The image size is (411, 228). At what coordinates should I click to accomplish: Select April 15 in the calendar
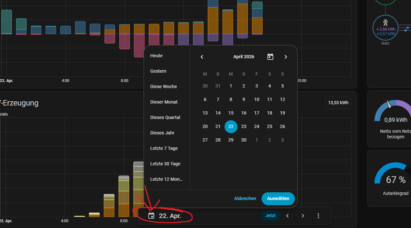pyautogui.click(x=231, y=113)
